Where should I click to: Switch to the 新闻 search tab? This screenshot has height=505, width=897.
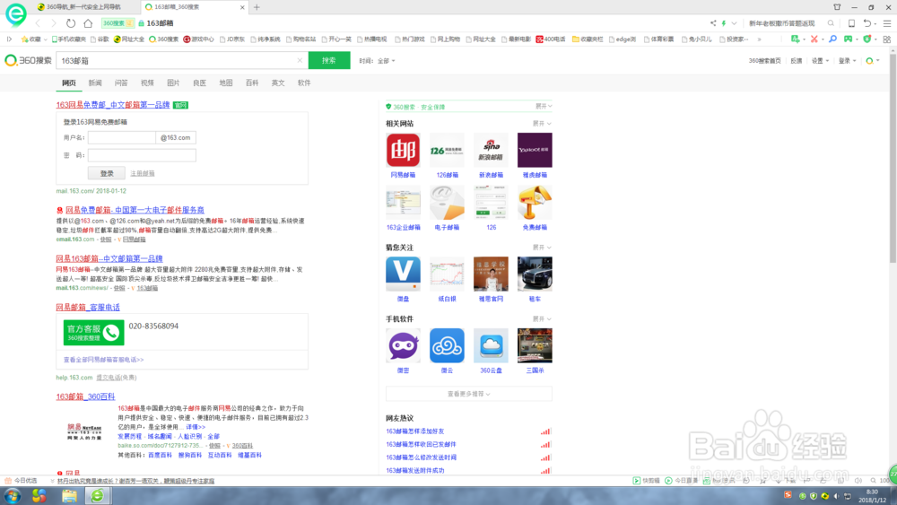(x=95, y=83)
